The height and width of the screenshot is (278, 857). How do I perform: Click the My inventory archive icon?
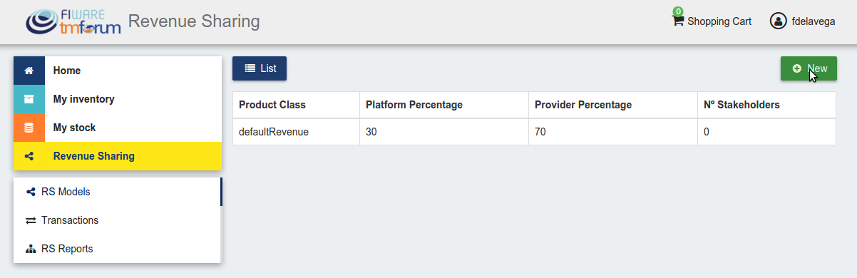29,99
